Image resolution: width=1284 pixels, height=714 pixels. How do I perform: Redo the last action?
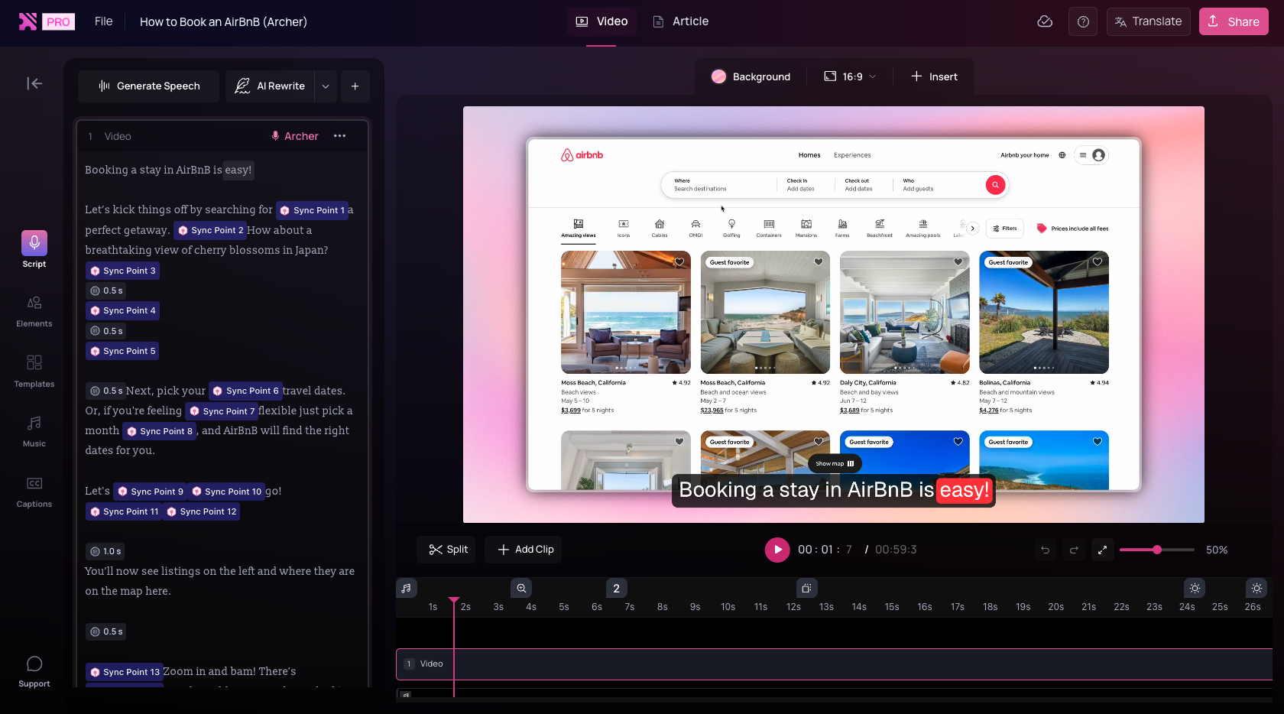[1074, 550]
